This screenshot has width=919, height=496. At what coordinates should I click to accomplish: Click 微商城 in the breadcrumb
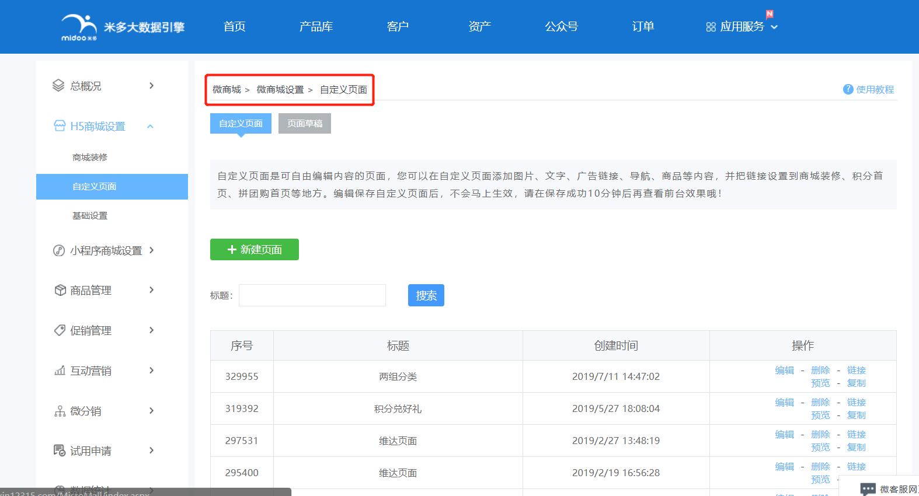227,89
